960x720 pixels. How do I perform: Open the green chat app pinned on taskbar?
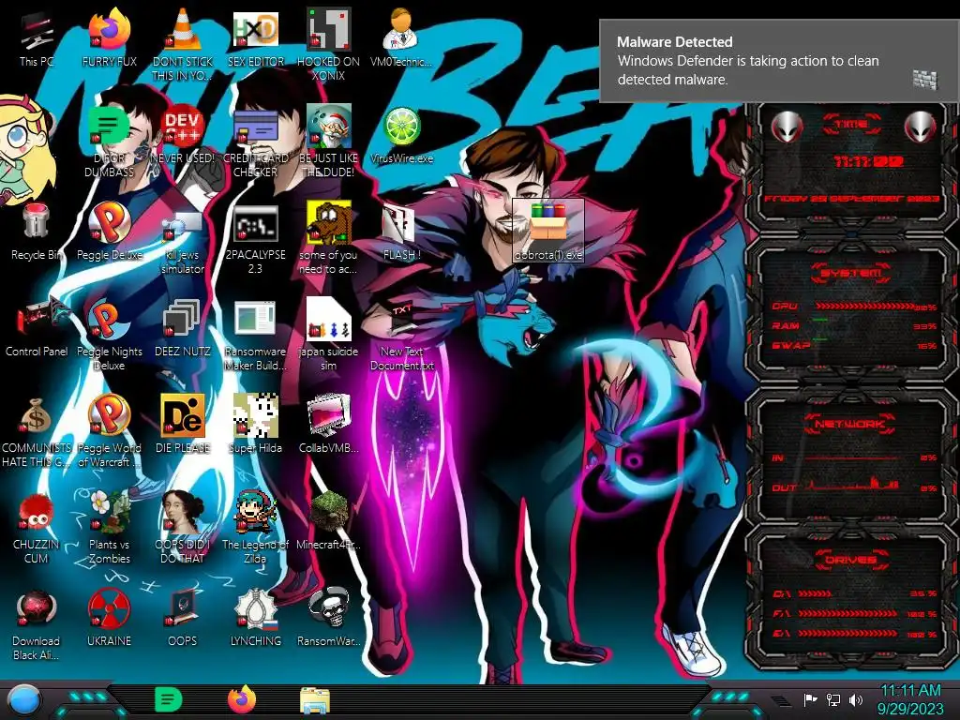[x=169, y=699]
